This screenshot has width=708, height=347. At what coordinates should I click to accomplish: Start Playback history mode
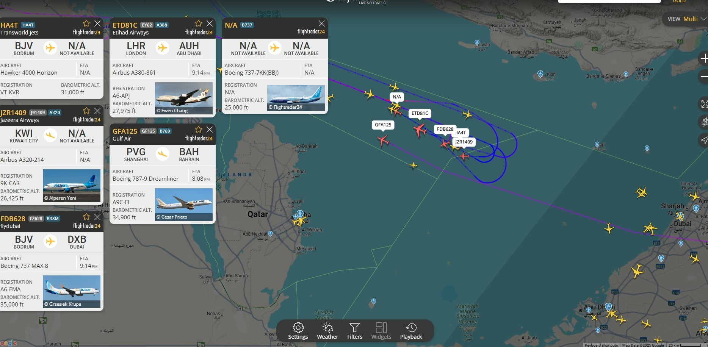pyautogui.click(x=411, y=331)
